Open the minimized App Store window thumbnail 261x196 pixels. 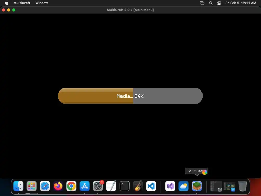pyautogui.click(x=229, y=187)
